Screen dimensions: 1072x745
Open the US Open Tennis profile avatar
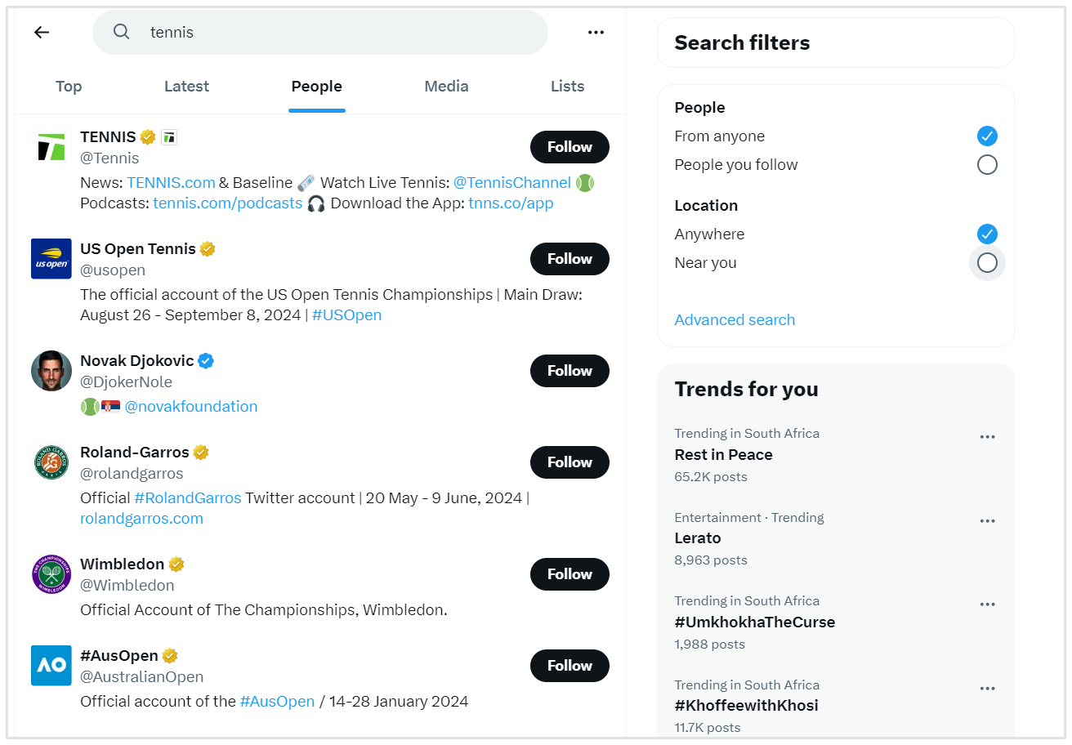point(51,259)
